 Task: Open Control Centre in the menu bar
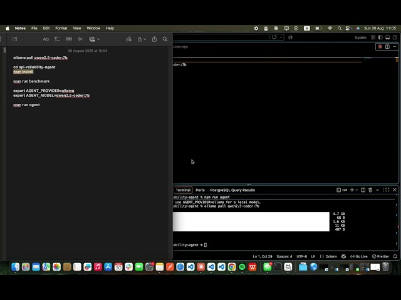(348, 28)
